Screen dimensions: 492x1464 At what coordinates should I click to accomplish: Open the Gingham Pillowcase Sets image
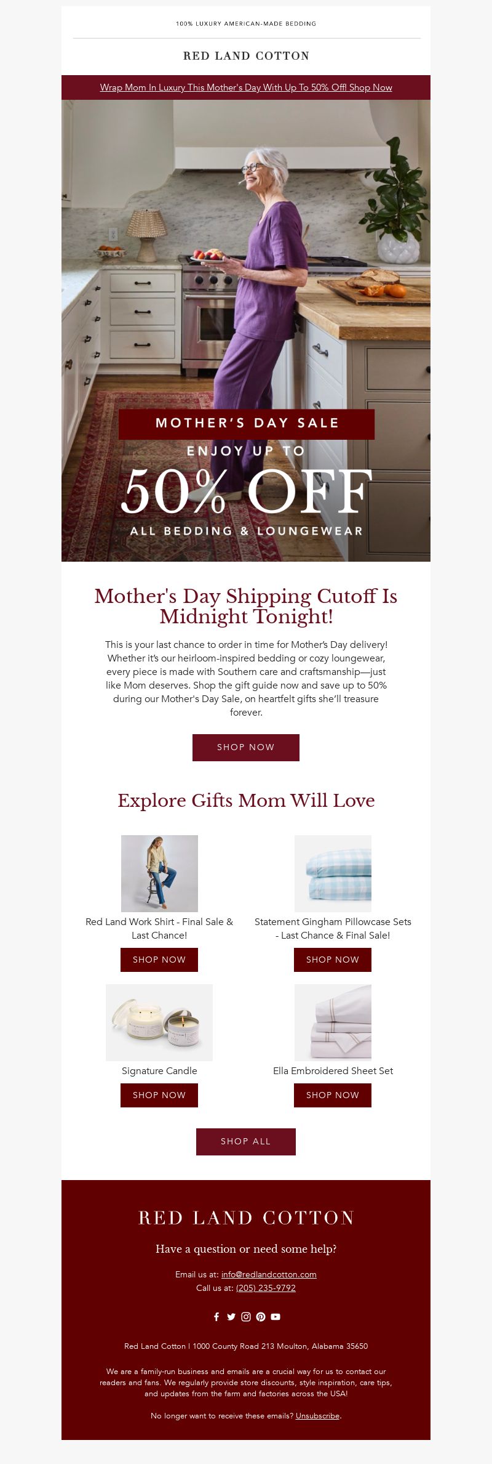pyautogui.click(x=333, y=873)
